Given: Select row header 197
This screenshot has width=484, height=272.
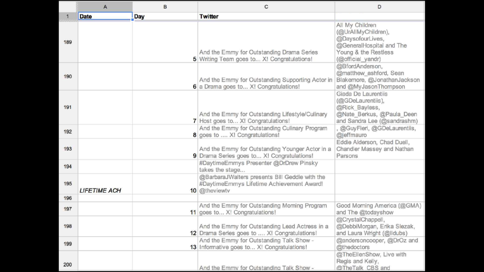Looking at the screenshot, I should pos(68,209).
